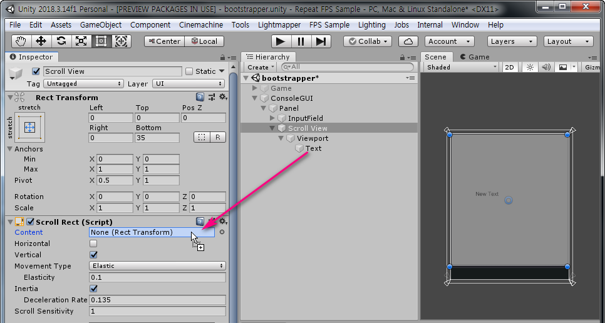Open the cloud Services button
This screenshot has height=323, width=605.
pos(408,41)
